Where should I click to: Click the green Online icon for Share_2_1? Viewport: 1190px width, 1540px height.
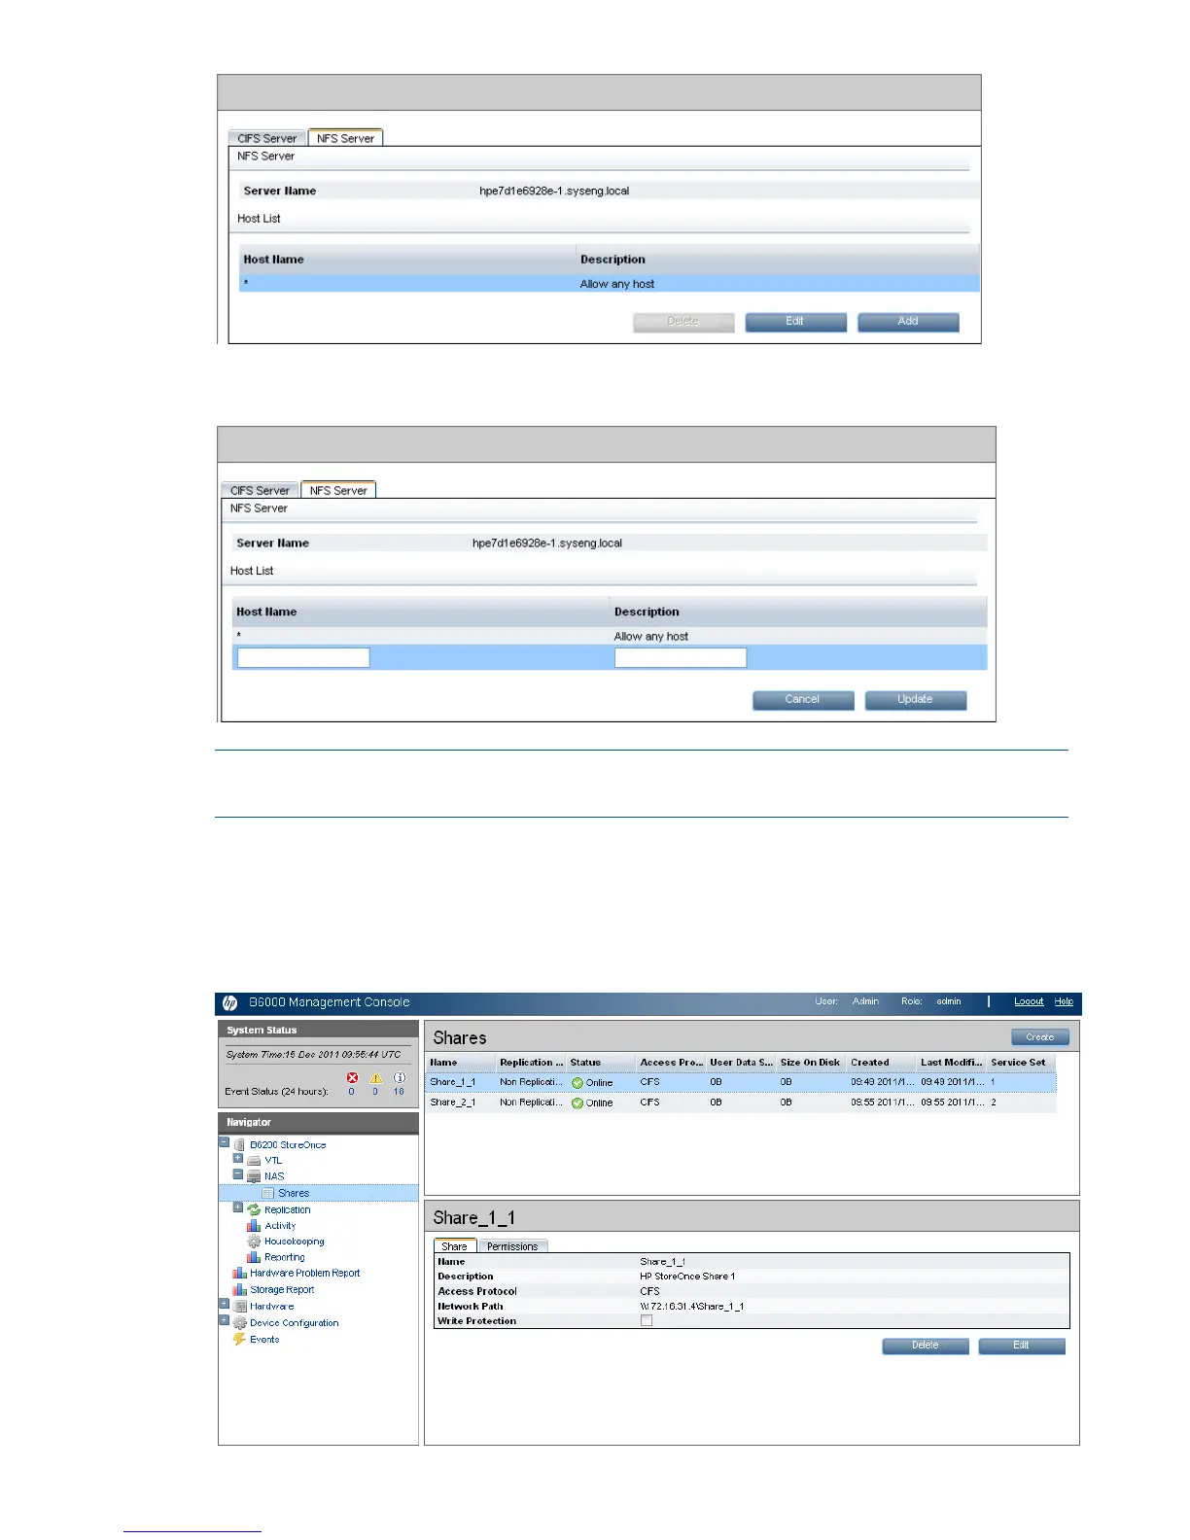tap(577, 1102)
